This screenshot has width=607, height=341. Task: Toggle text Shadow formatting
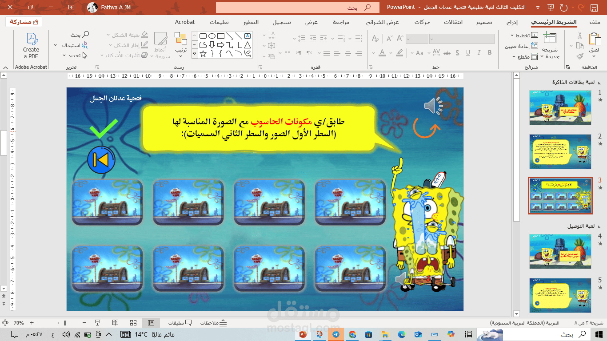458,53
